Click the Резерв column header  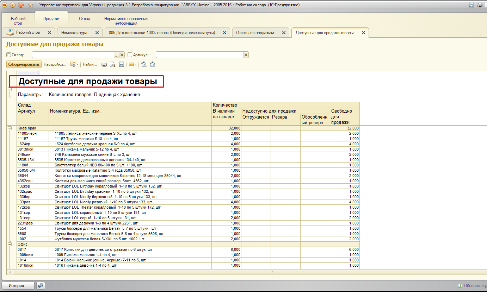(285, 119)
